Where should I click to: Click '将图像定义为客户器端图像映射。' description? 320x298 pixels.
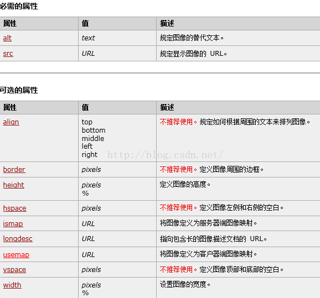[x=208, y=254]
